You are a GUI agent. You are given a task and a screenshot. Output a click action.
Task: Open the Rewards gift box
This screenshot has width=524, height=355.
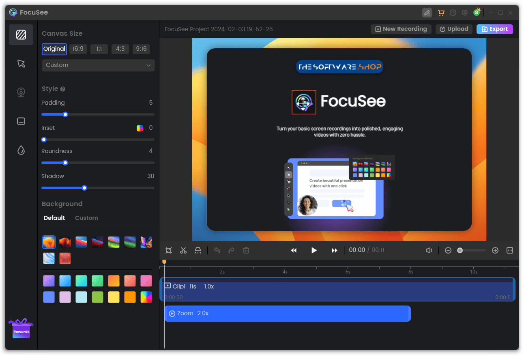pos(21,328)
